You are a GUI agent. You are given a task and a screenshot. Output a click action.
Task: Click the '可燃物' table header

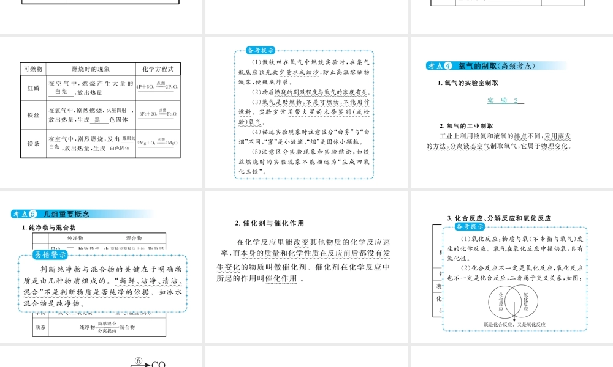pyautogui.click(x=33, y=69)
